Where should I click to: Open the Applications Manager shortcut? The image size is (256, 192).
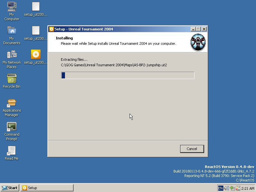click(x=12, y=108)
